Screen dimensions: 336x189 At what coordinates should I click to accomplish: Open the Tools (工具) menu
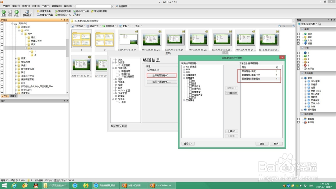tap(46, 6)
